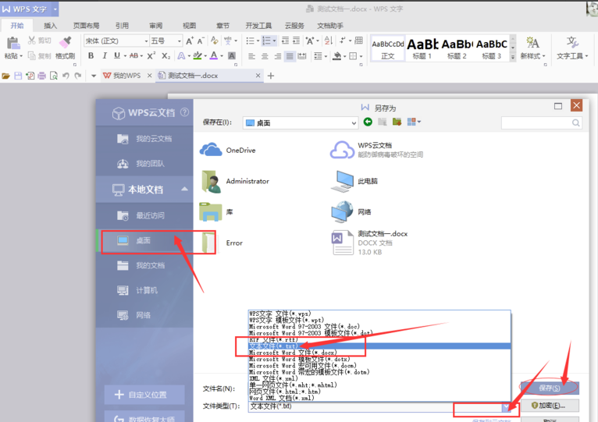Expand the 保存在 location dropdown

coord(353,122)
